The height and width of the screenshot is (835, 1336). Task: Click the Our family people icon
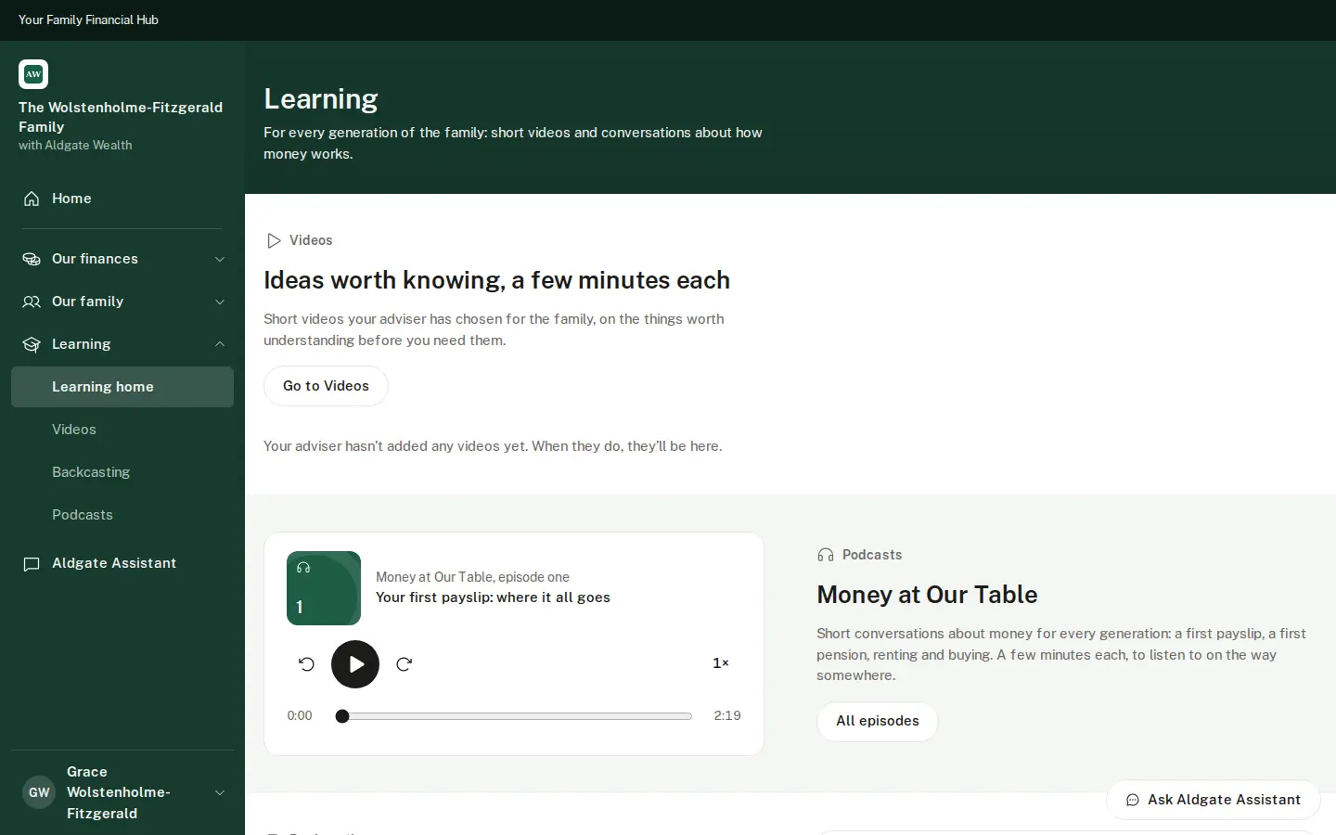[x=32, y=302]
